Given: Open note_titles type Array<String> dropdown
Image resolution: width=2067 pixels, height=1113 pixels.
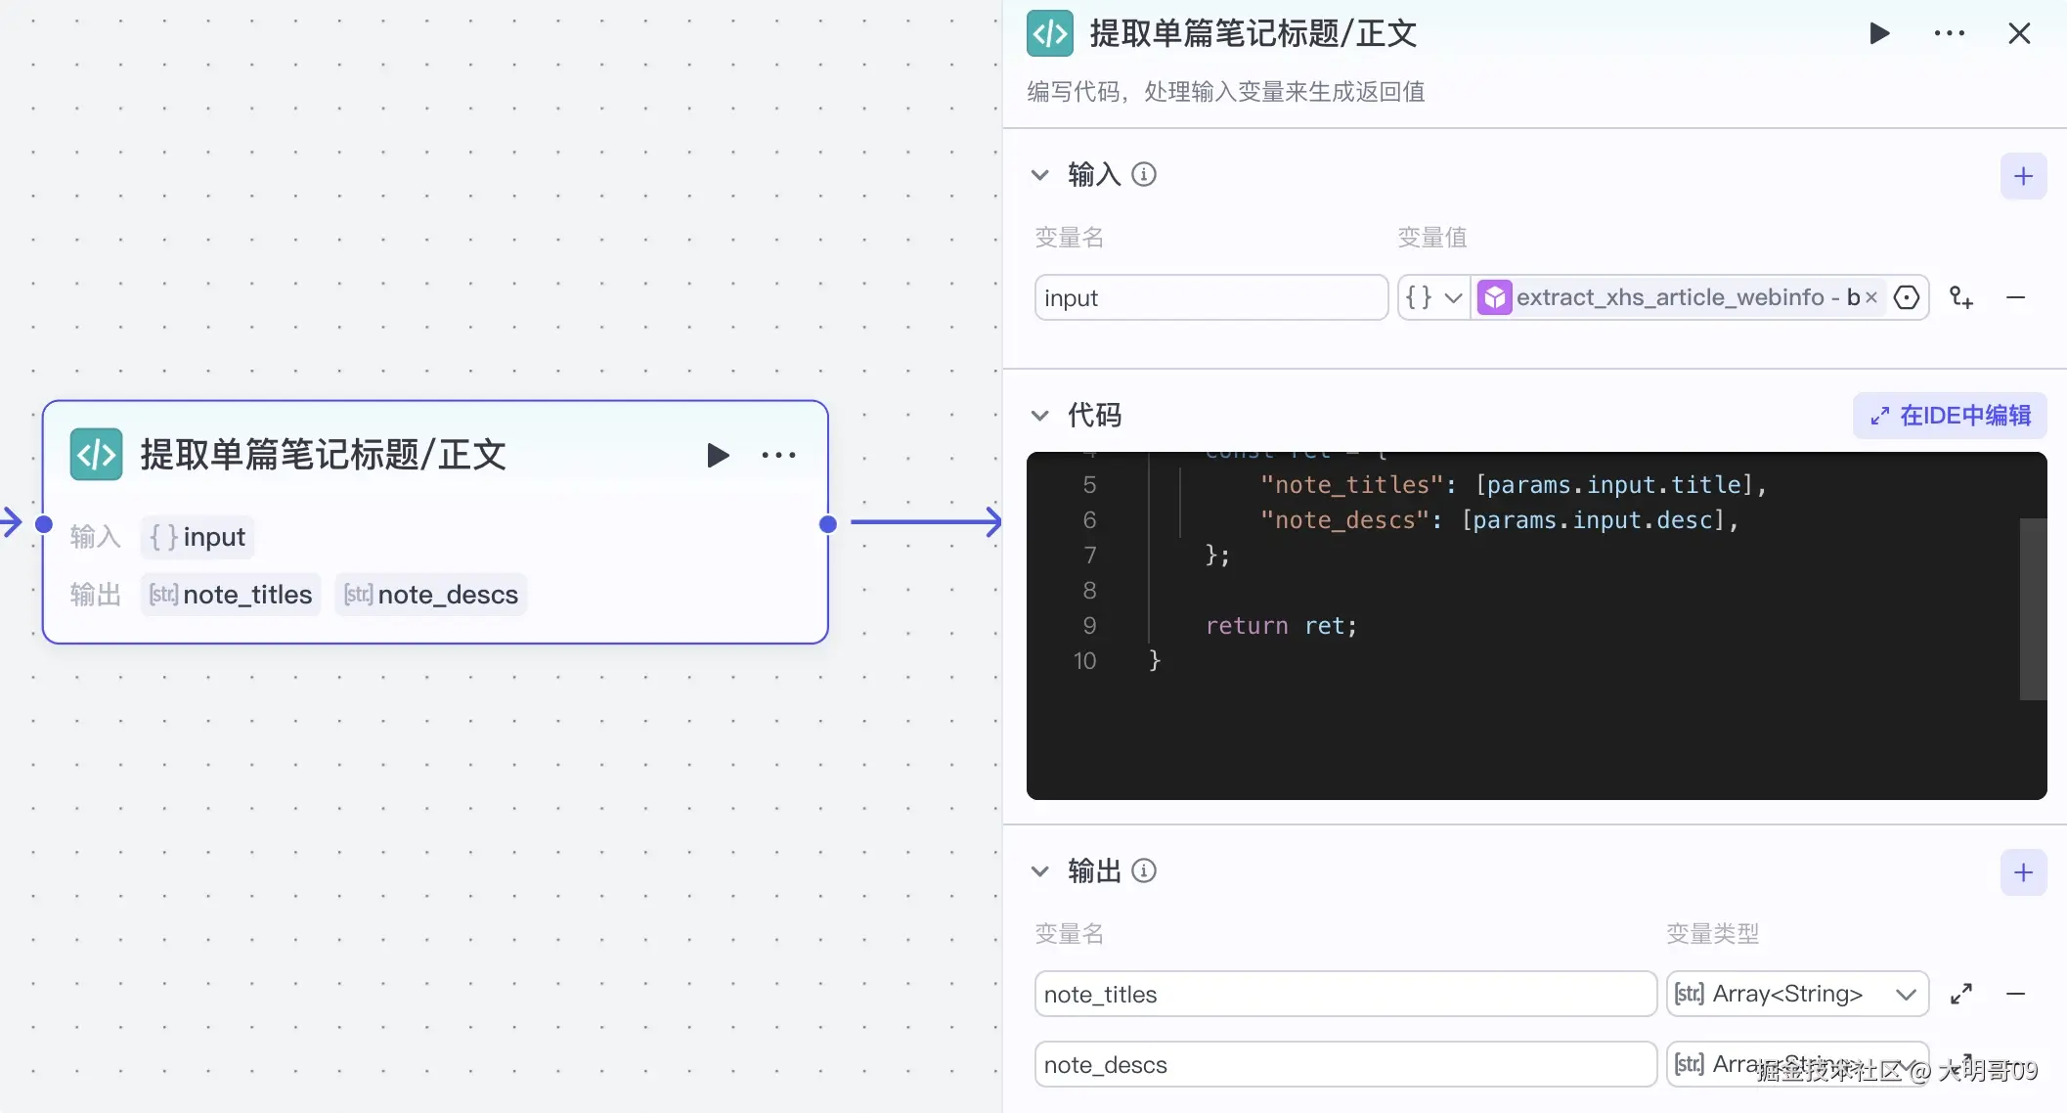Looking at the screenshot, I should pyautogui.click(x=1796, y=994).
